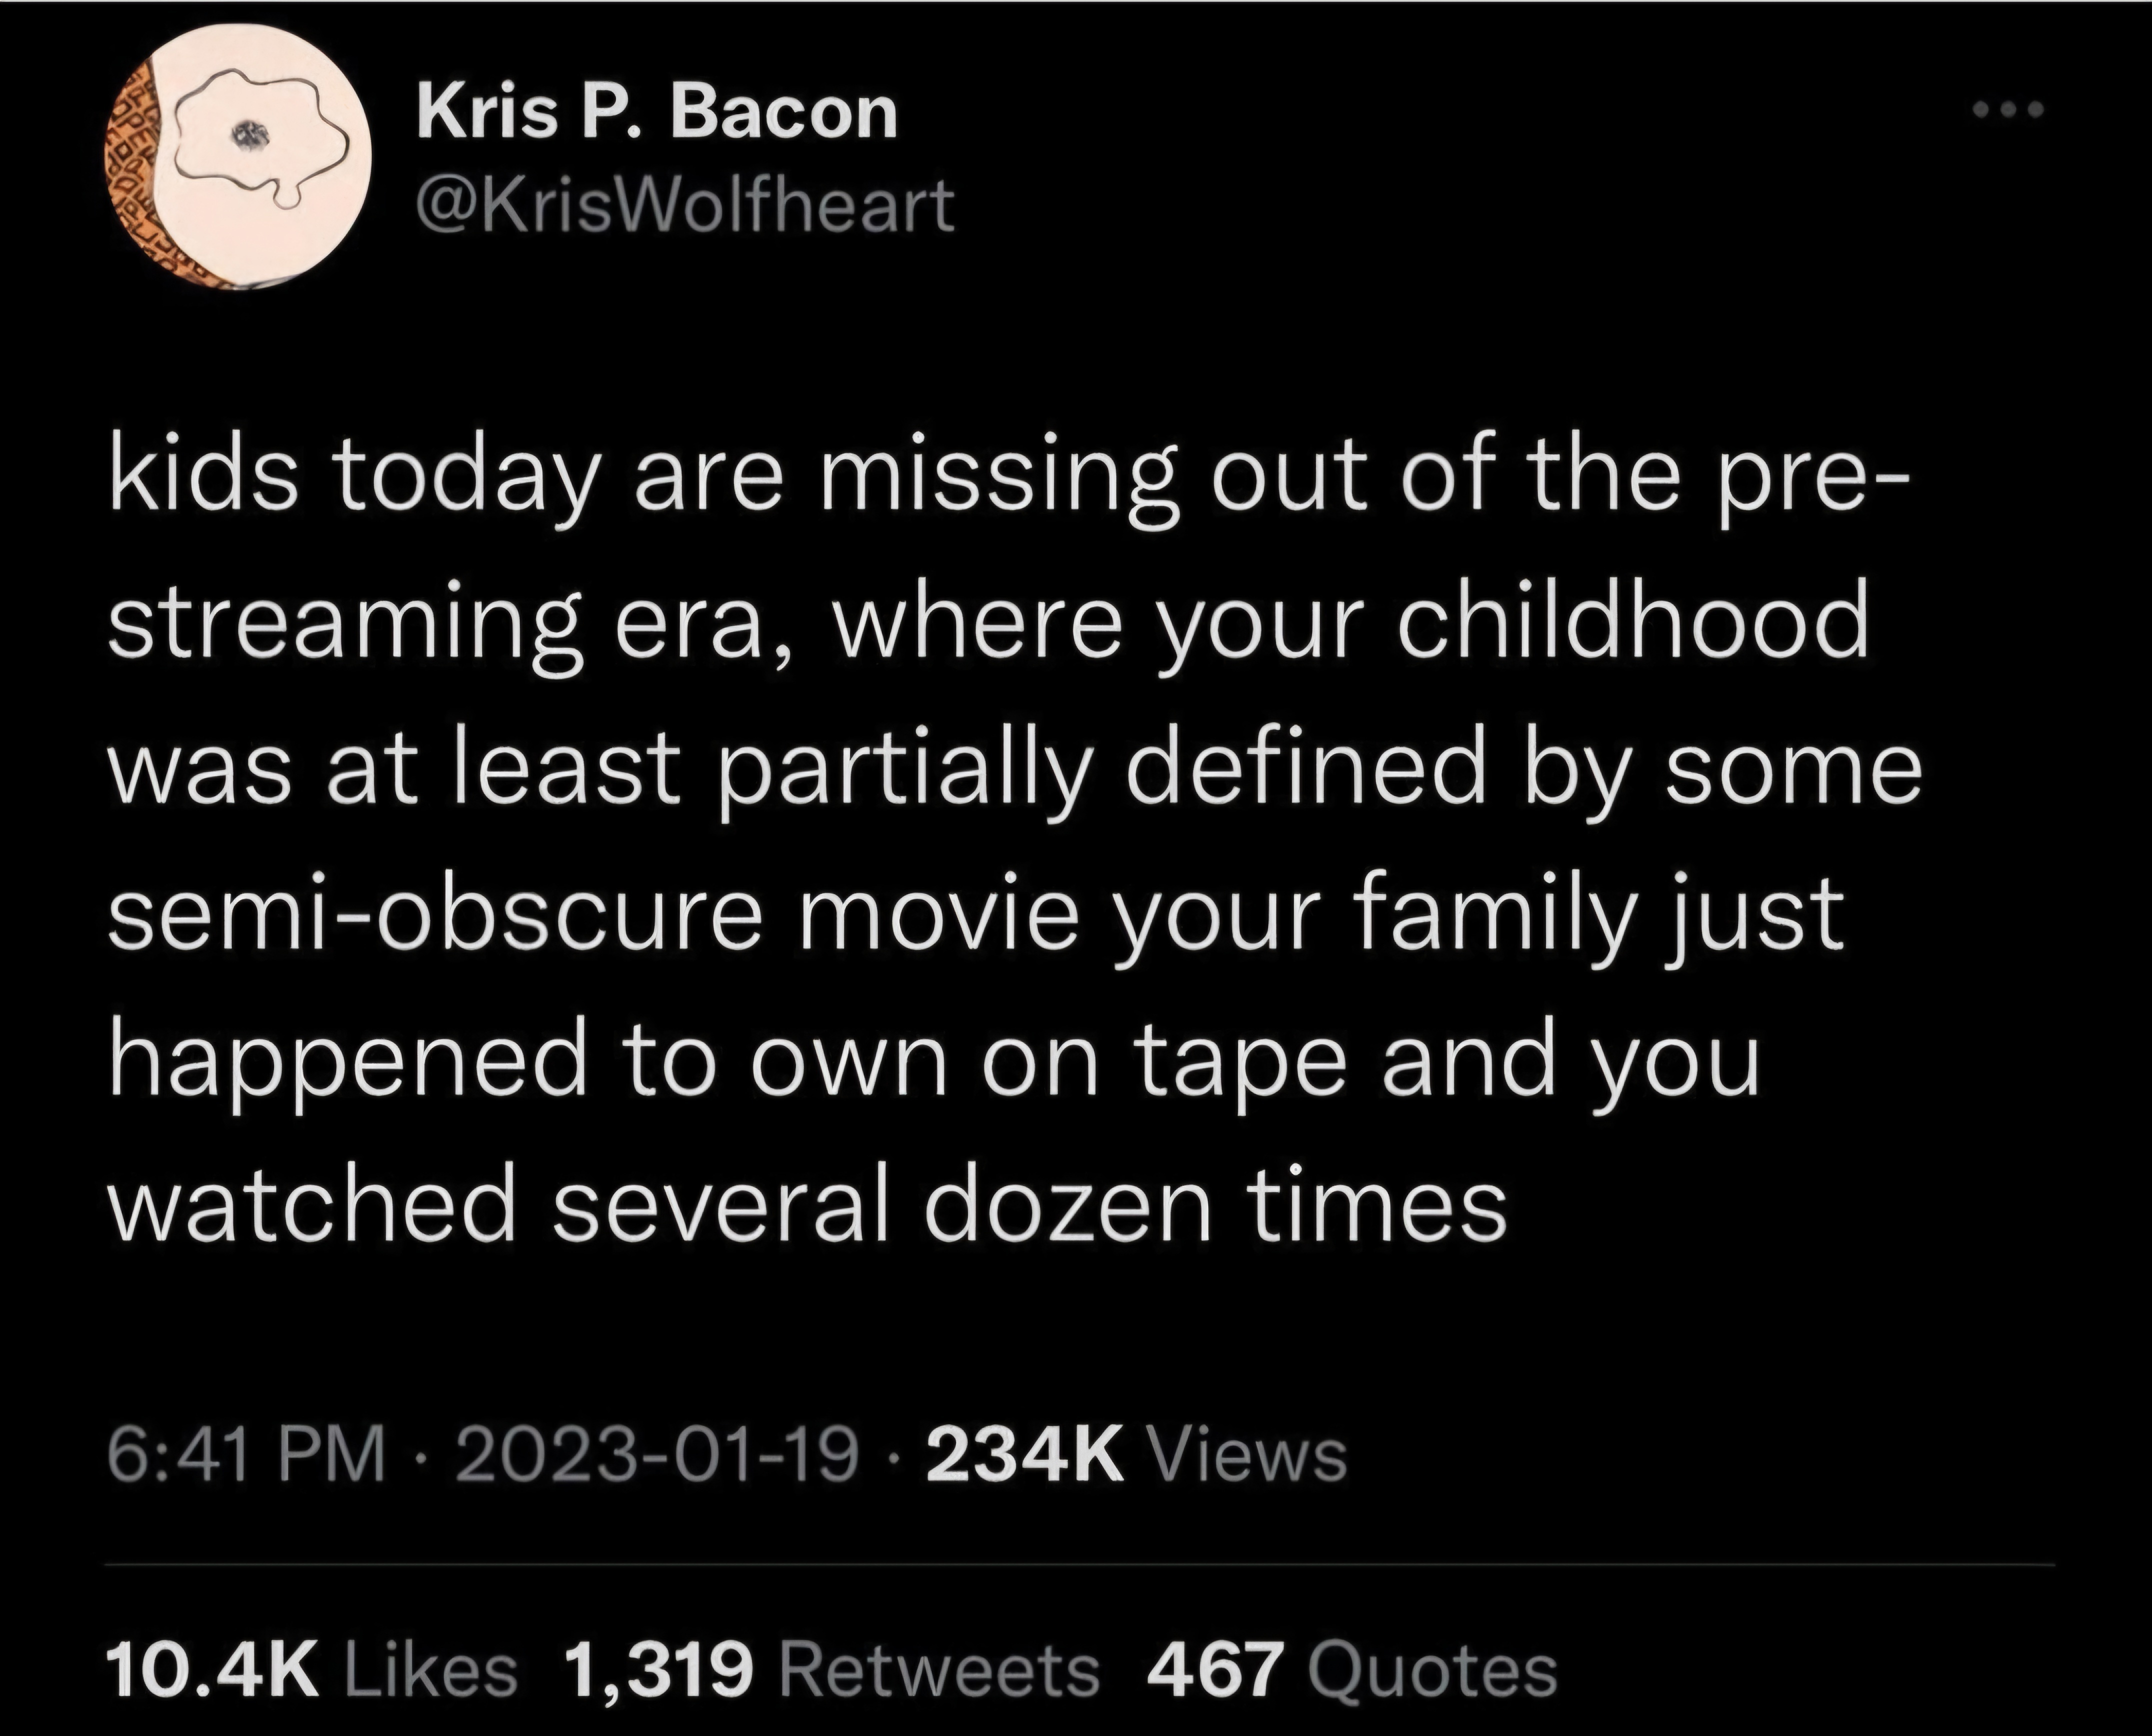Image resolution: width=2152 pixels, height=1736 pixels.
Task: Open the Retweets list label
Action: pos(939,1670)
